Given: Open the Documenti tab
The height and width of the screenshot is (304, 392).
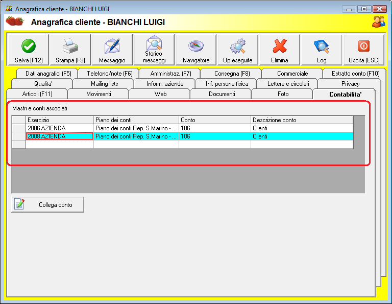Looking at the screenshot, I should click(x=222, y=94).
